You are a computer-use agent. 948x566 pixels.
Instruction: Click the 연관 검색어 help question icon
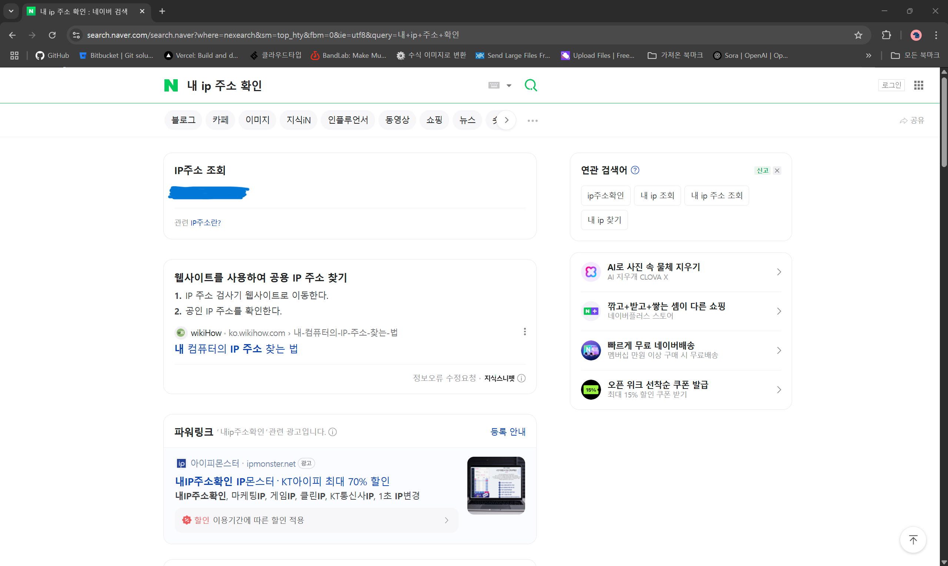(x=635, y=170)
